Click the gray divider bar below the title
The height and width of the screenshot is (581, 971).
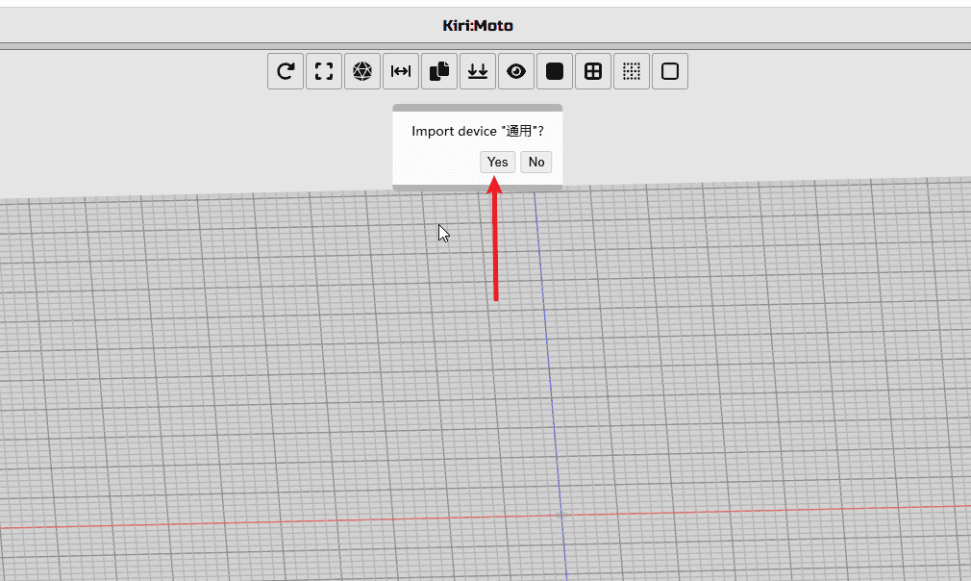coord(485,45)
